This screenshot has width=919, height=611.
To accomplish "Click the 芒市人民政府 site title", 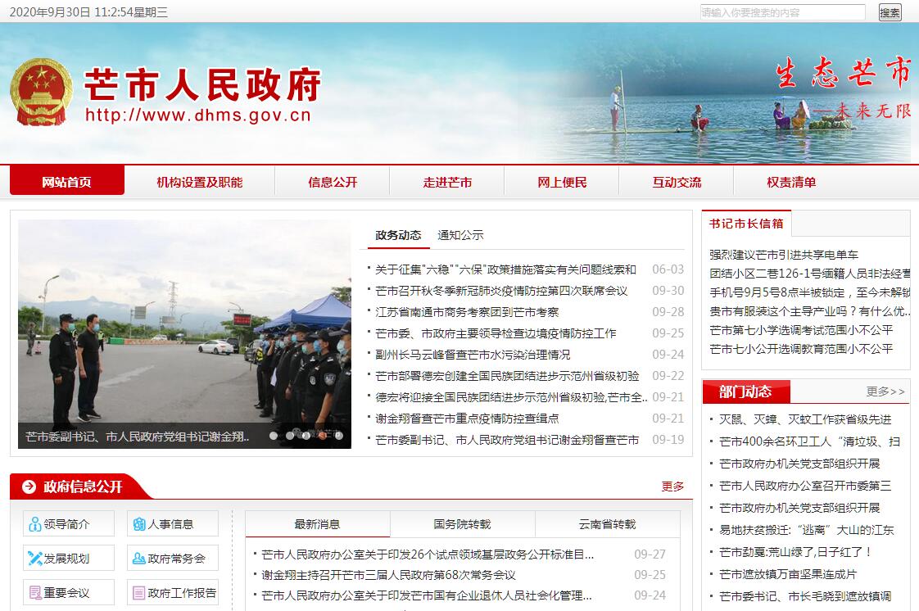I will 203,84.
